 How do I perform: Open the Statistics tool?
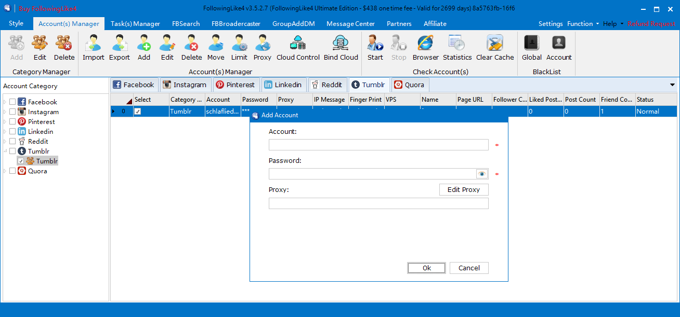[x=457, y=48]
